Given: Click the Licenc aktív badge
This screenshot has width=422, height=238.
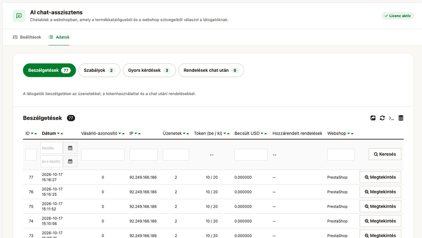Looking at the screenshot, I should point(397,16).
